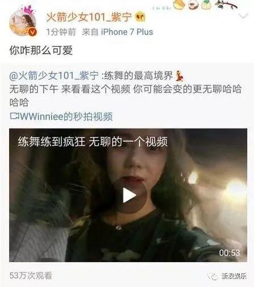Image resolution: width=254 pixels, height=287 pixels.
Task: Open the poster's profile avatar
Action: 23,21
